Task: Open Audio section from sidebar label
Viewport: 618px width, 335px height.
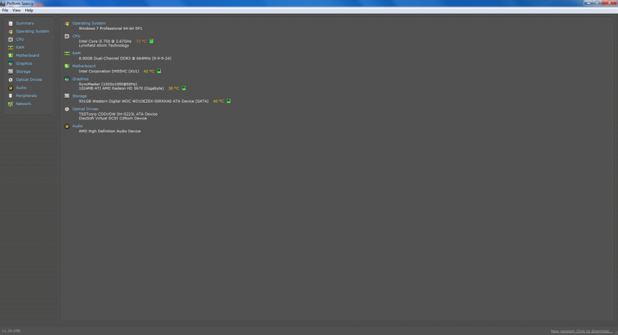Action: click(x=21, y=88)
